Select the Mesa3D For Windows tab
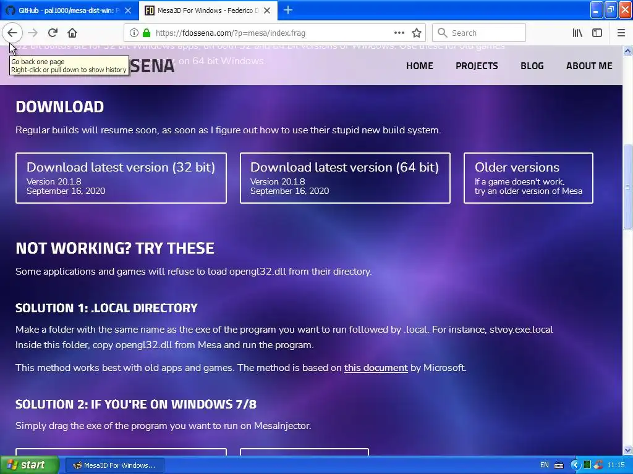Image resolution: width=633 pixels, height=474 pixels. [x=208, y=10]
